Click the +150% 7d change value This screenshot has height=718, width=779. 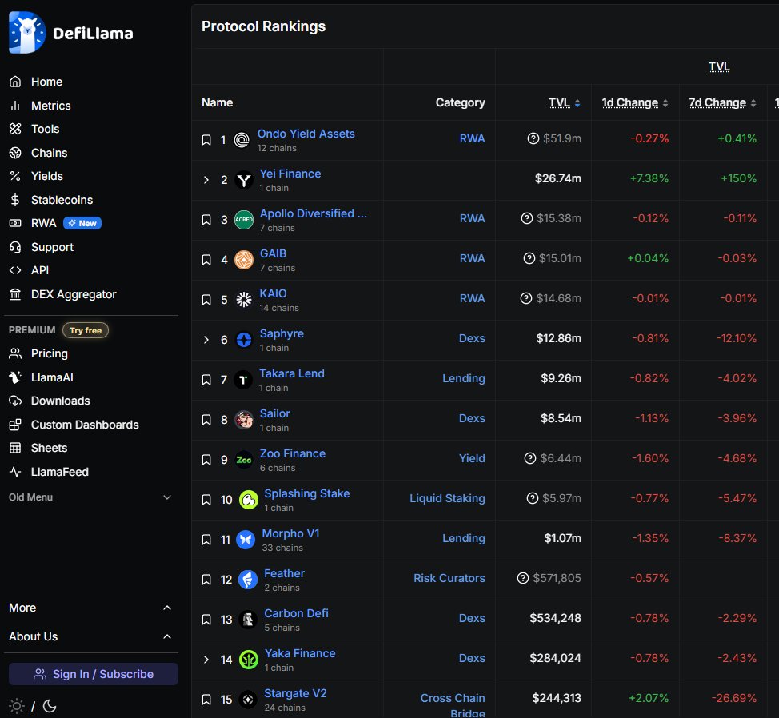738,178
